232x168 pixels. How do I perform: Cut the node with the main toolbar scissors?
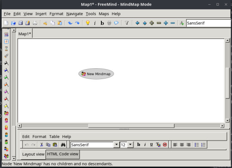tap(45, 23)
